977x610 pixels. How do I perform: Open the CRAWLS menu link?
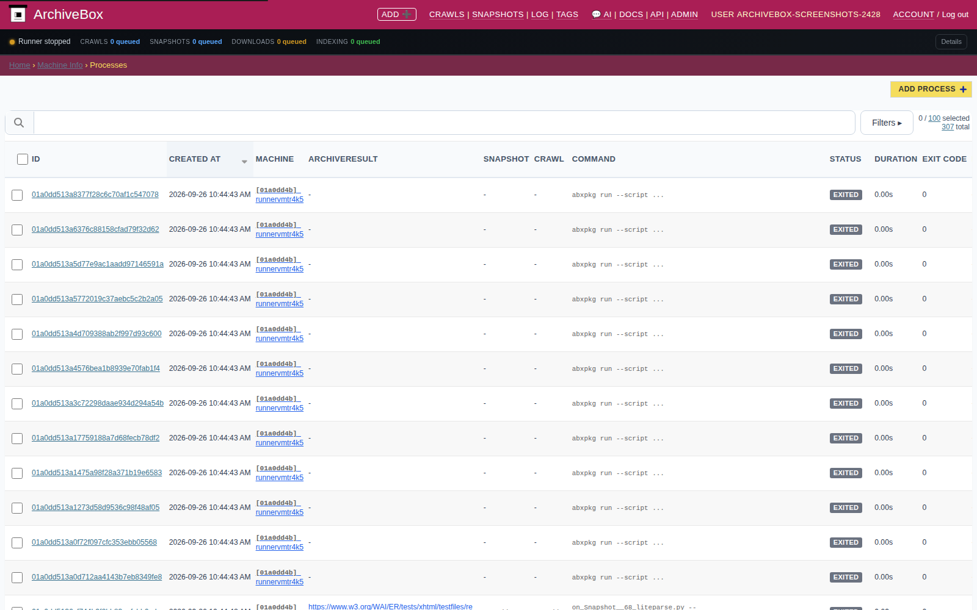[446, 15]
